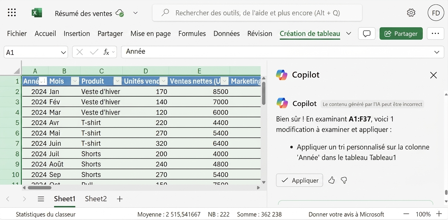448x220 pixels.
Task: Open the app launcher grid
Action: click(12, 13)
